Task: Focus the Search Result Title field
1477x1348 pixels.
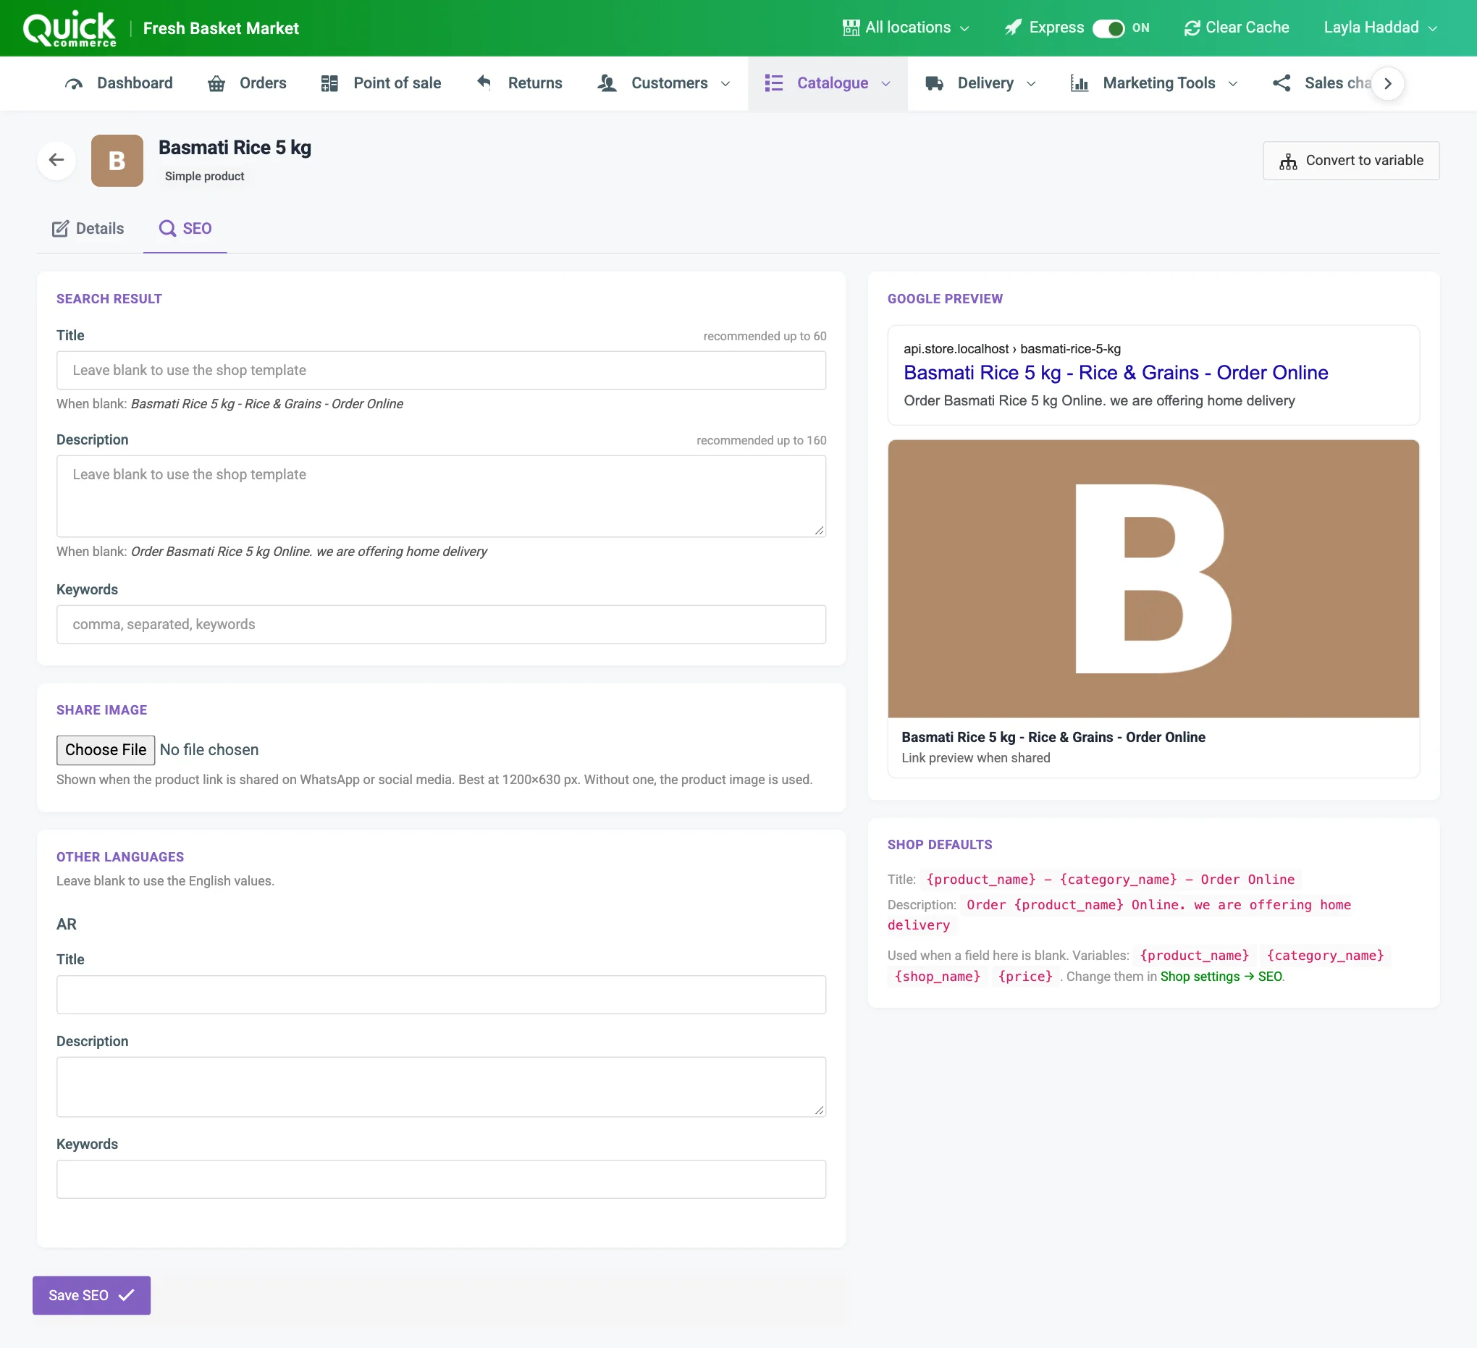Action: (441, 371)
